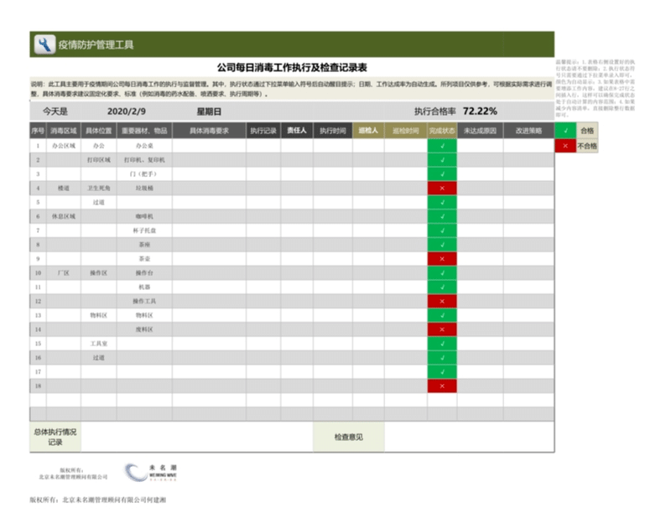The width and height of the screenshot is (671, 518).
Task: Toggle the green check status in row 10
Action: (442, 273)
